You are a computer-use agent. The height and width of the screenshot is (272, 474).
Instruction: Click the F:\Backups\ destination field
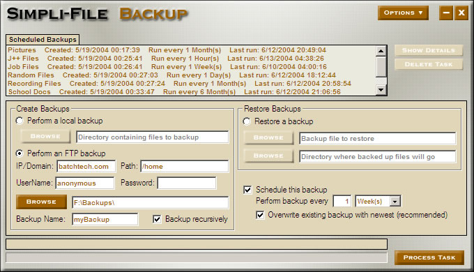(x=151, y=203)
